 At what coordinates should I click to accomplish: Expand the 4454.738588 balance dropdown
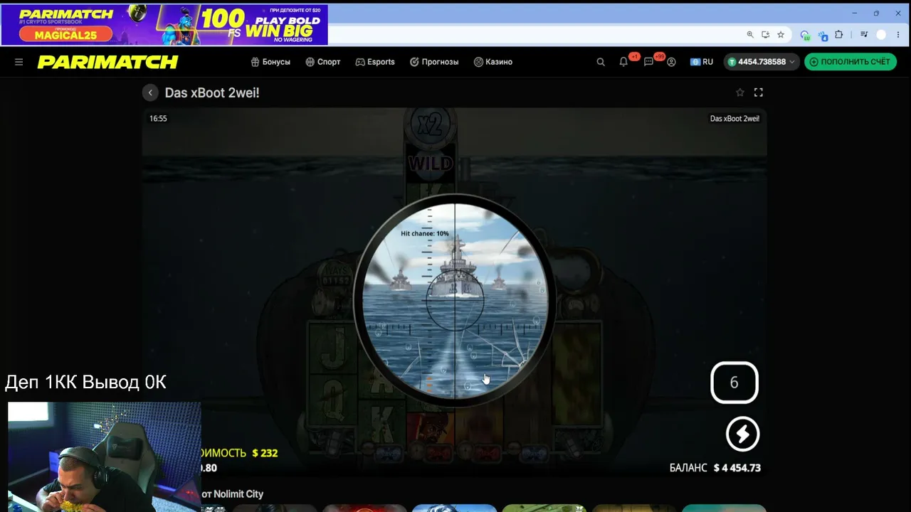[x=762, y=62]
